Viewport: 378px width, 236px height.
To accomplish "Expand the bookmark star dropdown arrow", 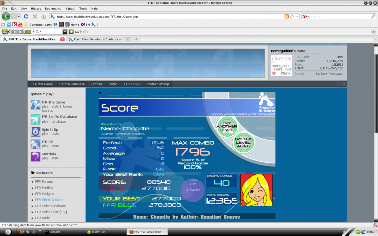I will point(297,17).
